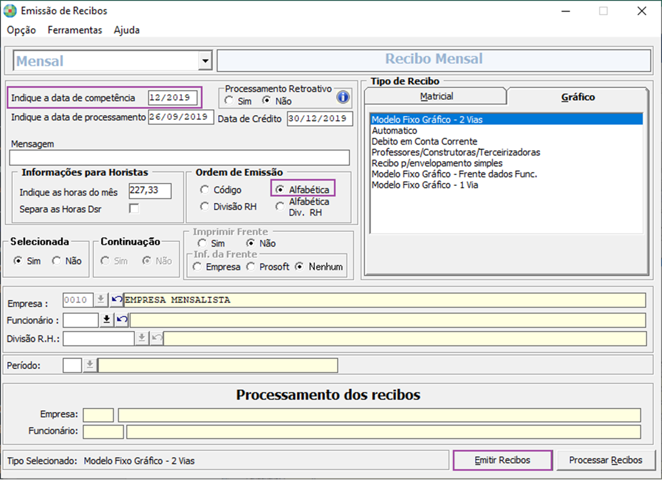Open the Divisão R.H. lookup arrow button
Screen dimensions: 662x480
(142, 338)
